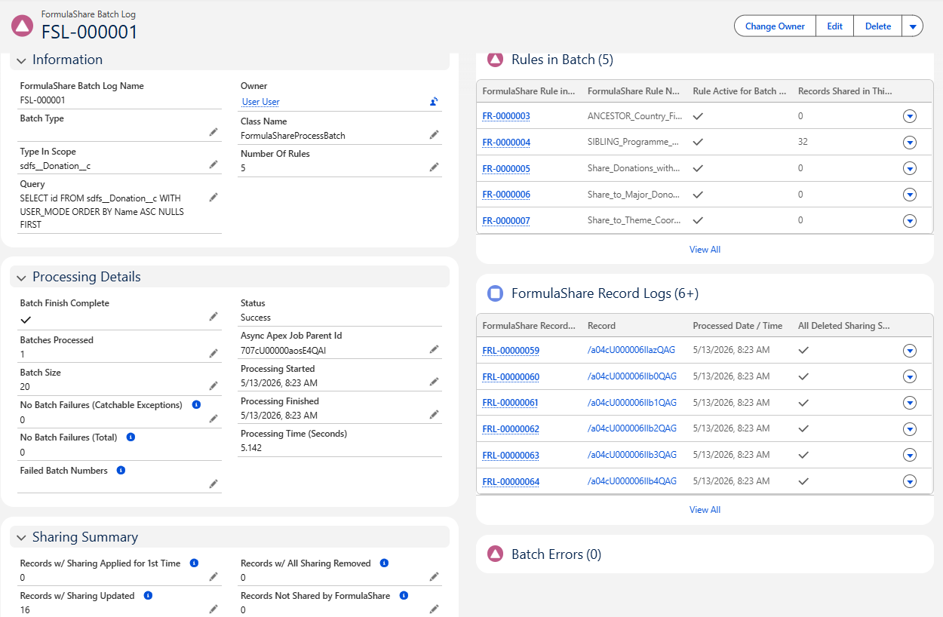The image size is (943, 617).
Task: Open row actions menu for FRL-00000060
Action: pos(909,376)
